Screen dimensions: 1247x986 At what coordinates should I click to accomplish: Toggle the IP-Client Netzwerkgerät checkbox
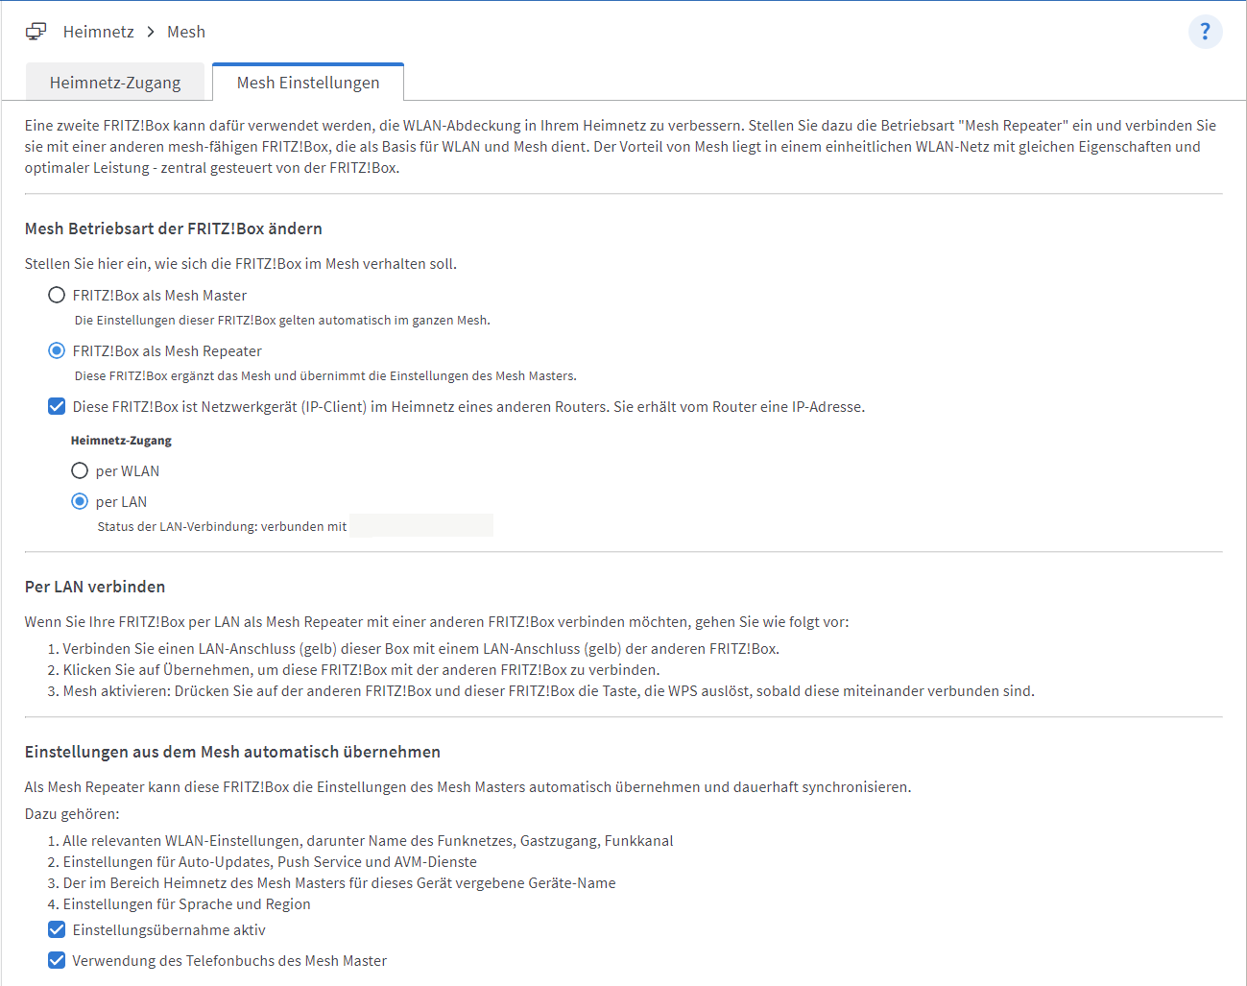[x=57, y=406]
